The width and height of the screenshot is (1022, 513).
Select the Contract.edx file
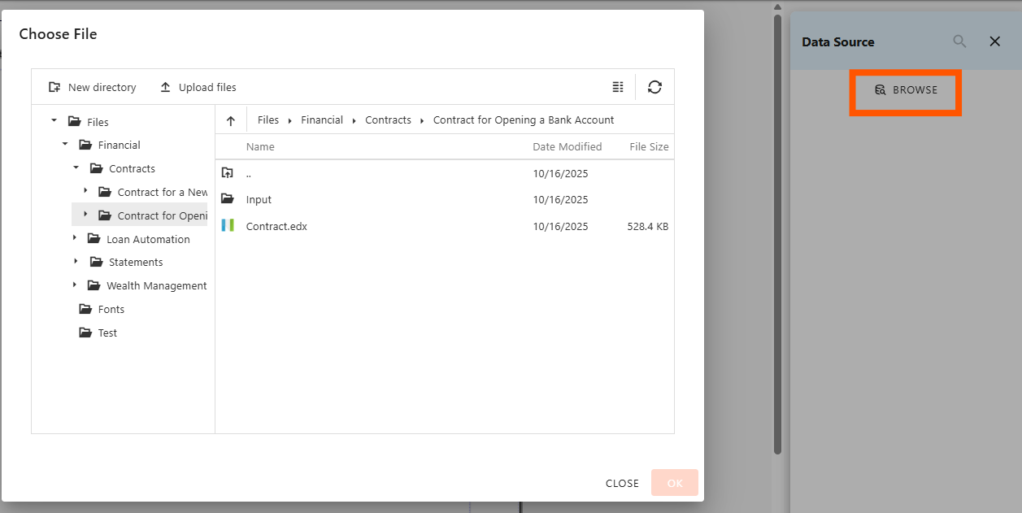tap(445, 226)
